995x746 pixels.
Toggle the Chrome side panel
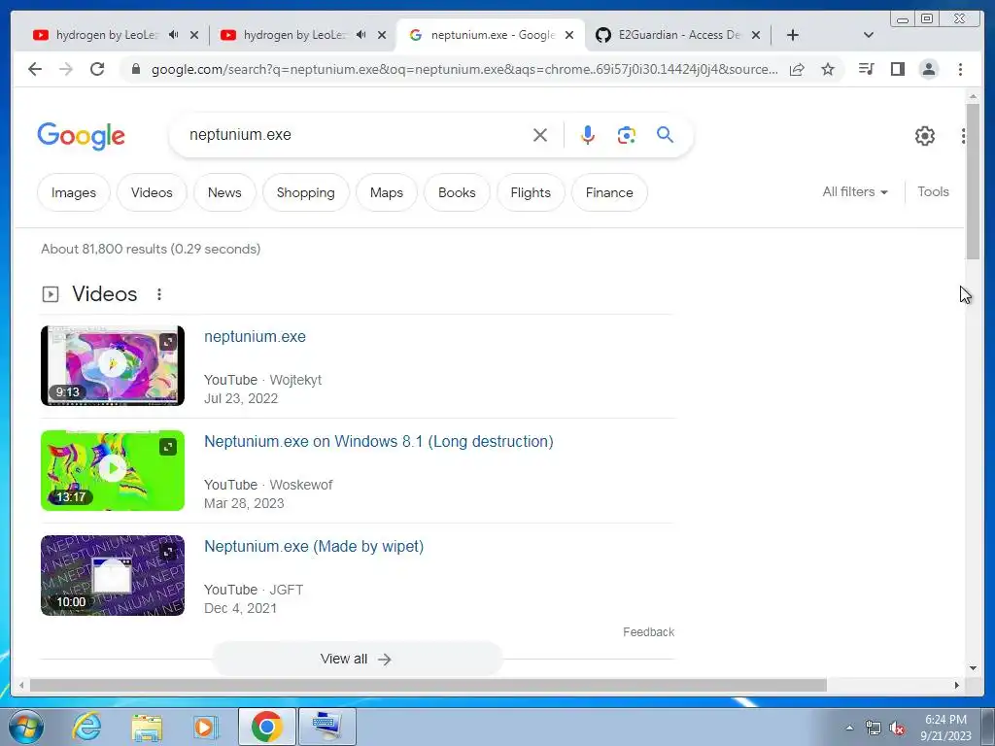coord(897,69)
